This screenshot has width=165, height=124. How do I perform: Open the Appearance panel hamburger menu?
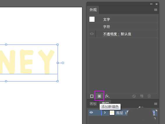[156, 10]
